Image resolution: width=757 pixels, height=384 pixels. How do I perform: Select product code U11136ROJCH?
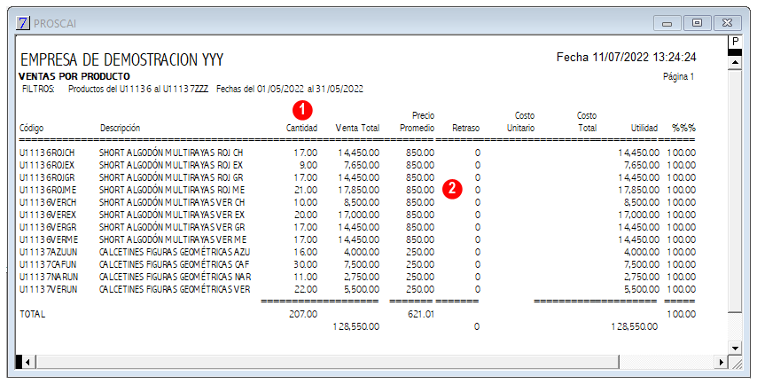click(x=47, y=153)
